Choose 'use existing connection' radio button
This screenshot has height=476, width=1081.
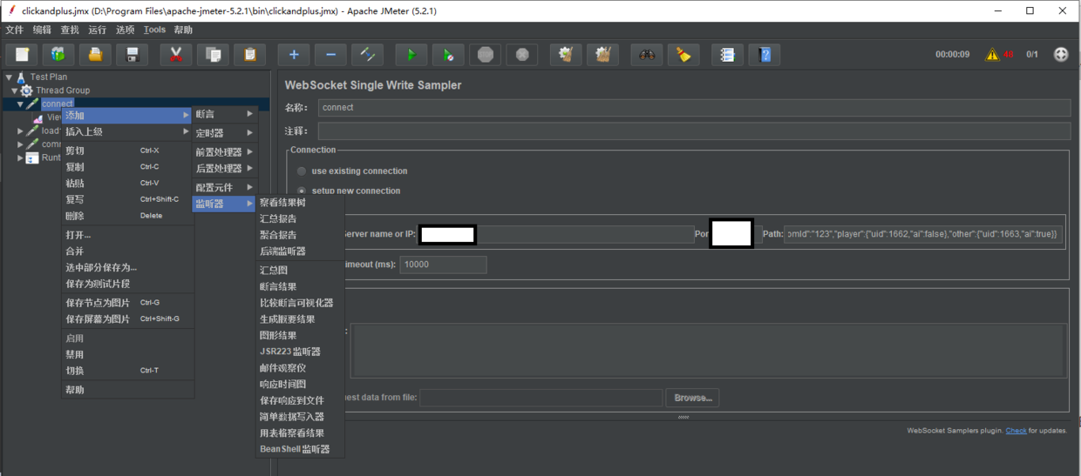(x=302, y=171)
